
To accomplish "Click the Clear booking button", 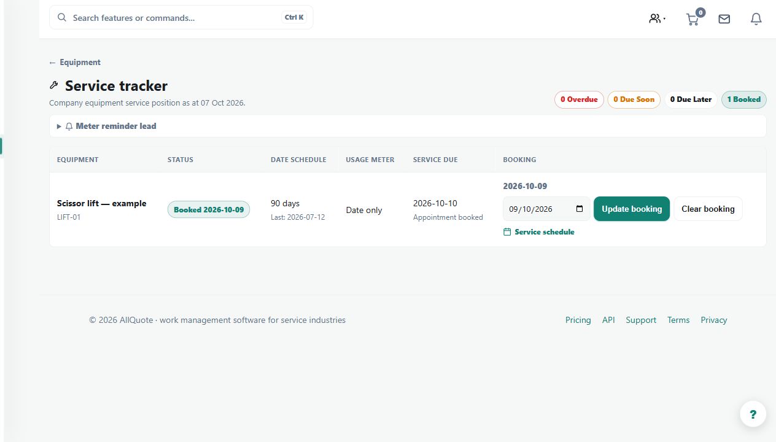I will (x=708, y=209).
